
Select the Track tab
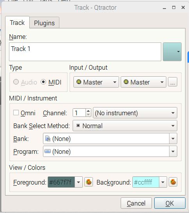tap(17, 23)
